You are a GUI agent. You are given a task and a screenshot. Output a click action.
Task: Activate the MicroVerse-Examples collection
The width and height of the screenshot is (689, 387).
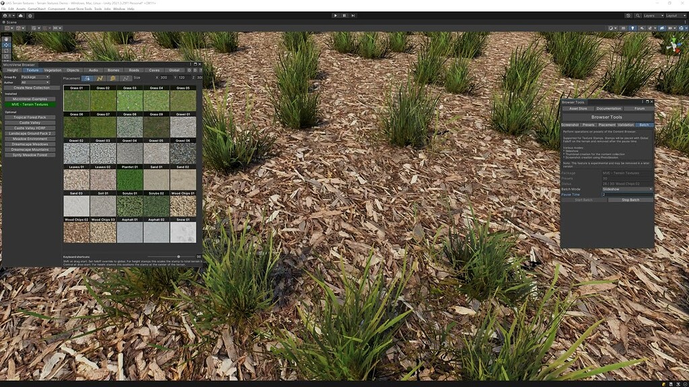pyautogui.click(x=30, y=98)
